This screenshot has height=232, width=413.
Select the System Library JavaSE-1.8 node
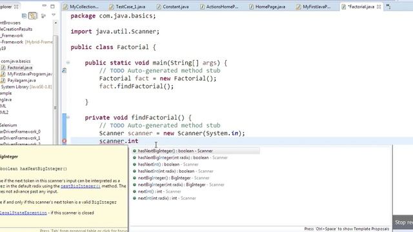point(26,86)
